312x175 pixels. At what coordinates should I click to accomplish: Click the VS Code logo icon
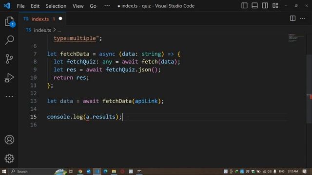pos(7,6)
